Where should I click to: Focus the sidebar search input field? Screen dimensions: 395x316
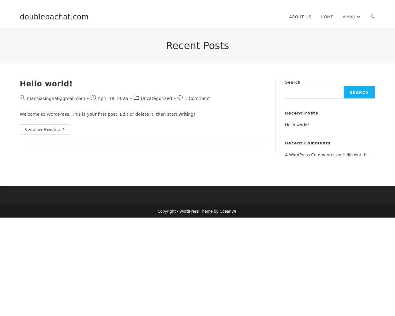pos(314,92)
